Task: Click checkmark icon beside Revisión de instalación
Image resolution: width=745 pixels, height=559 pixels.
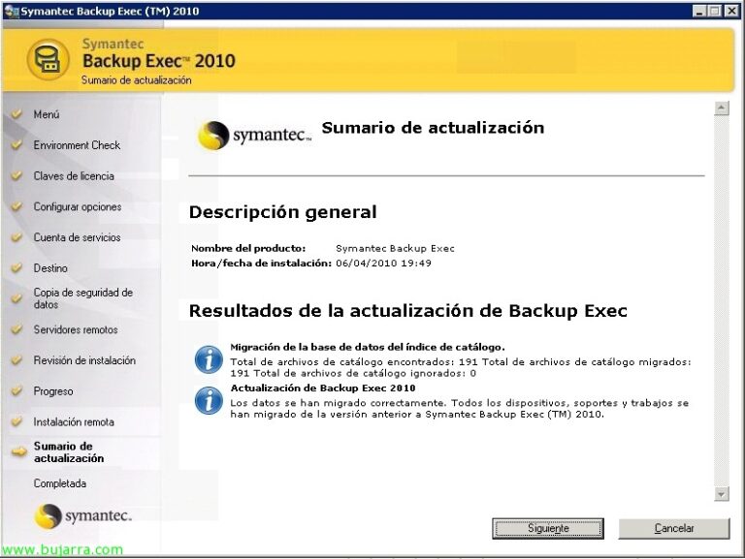Action: 17,359
